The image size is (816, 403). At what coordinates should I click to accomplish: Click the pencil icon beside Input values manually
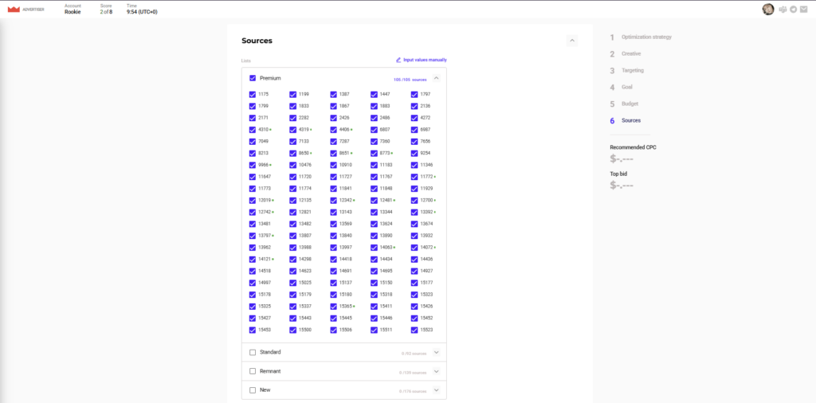click(398, 60)
